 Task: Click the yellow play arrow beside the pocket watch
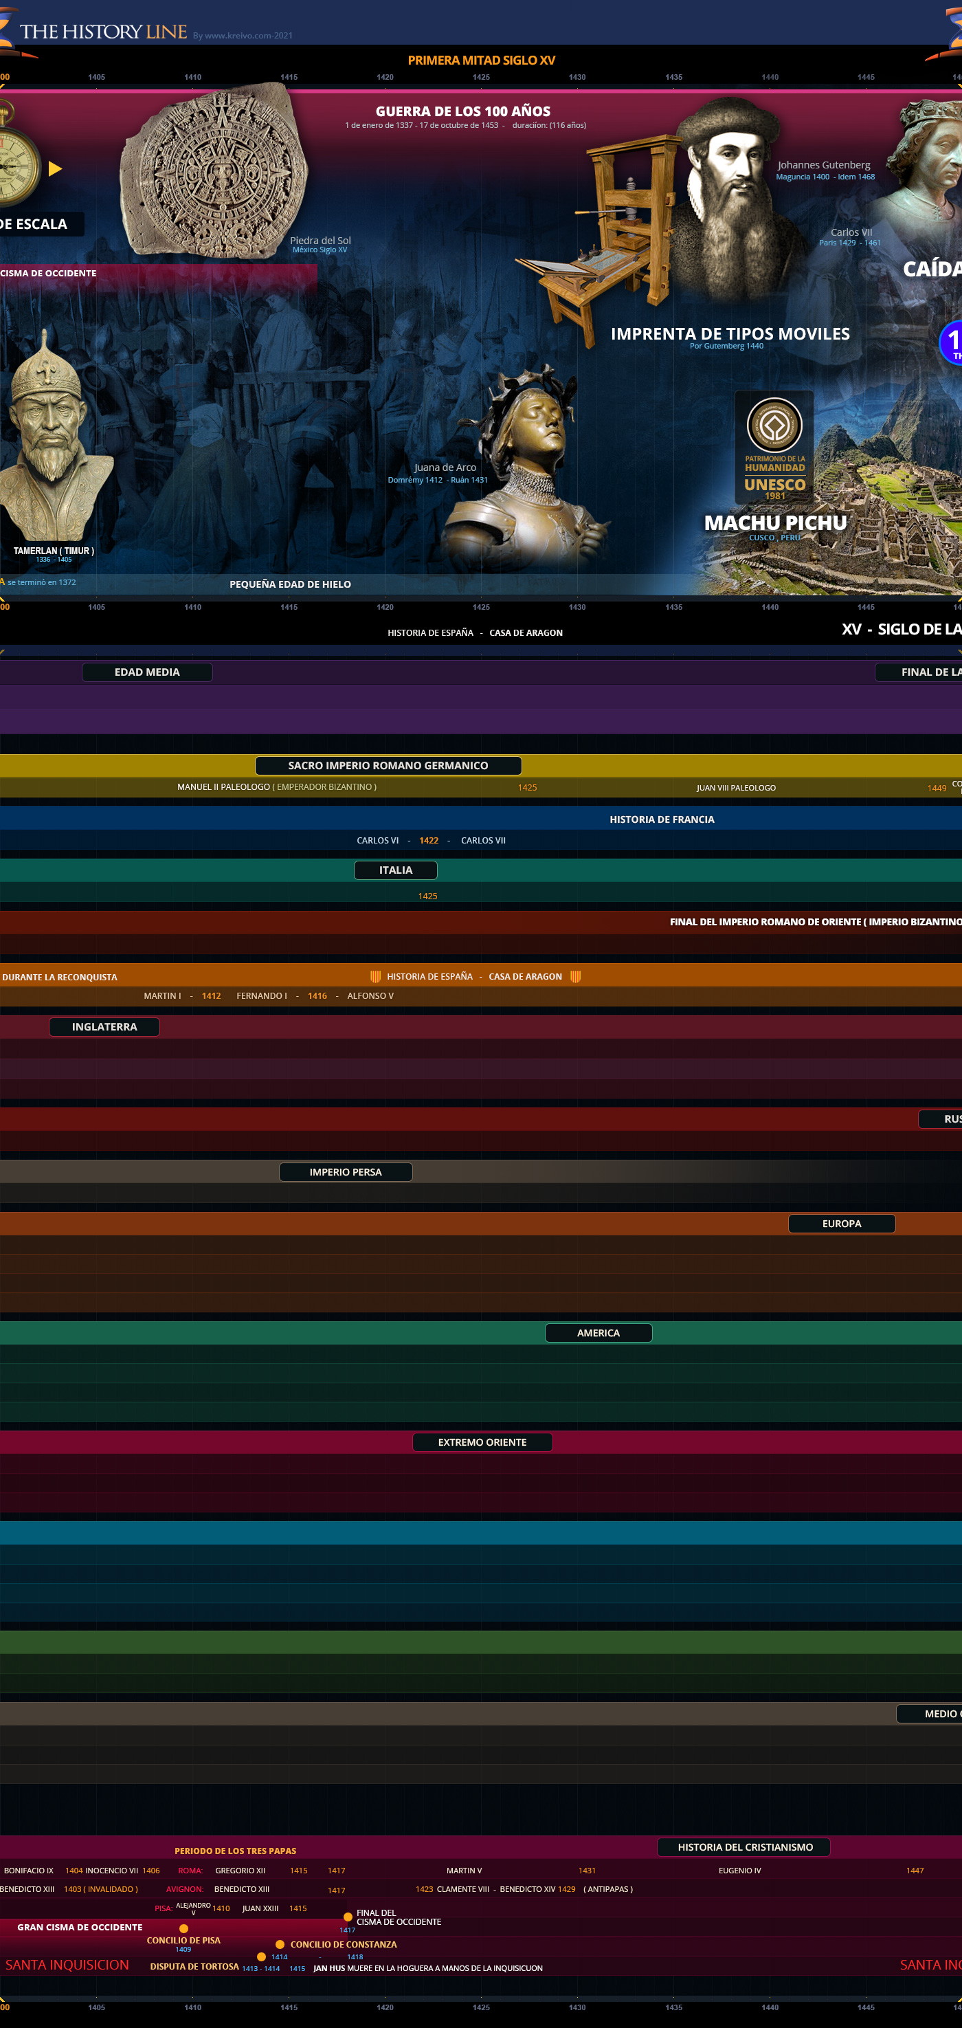55,168
